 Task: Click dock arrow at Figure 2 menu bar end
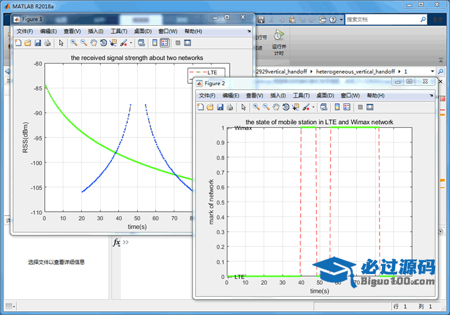click(x=431, y=95)
